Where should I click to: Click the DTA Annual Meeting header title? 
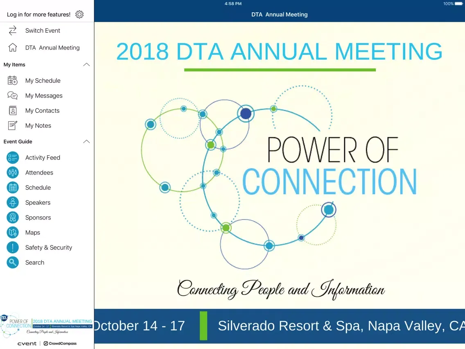click(279, 14)
